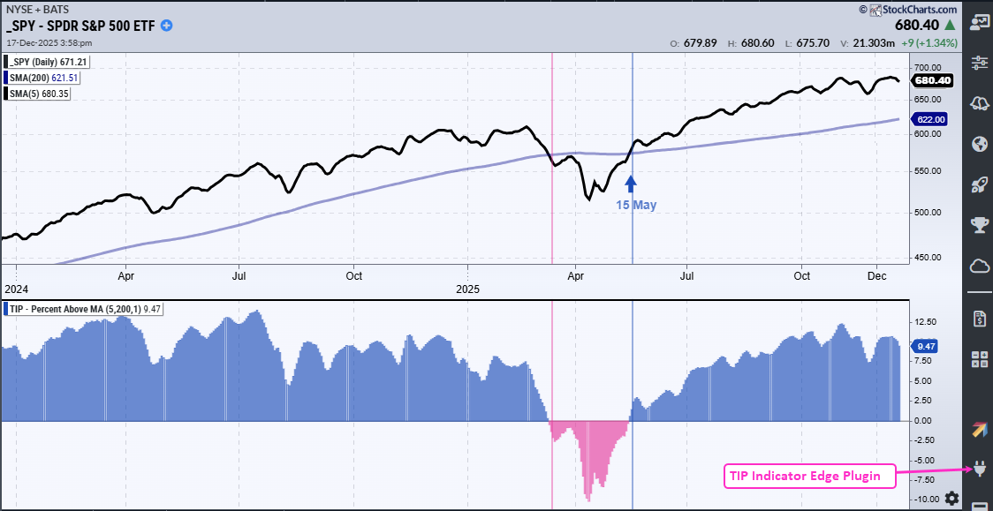Screen dimensions: 993x511
Task: Click the SMA(200) blue color marker
Action: pyautogui.click(x=5, y=77)
